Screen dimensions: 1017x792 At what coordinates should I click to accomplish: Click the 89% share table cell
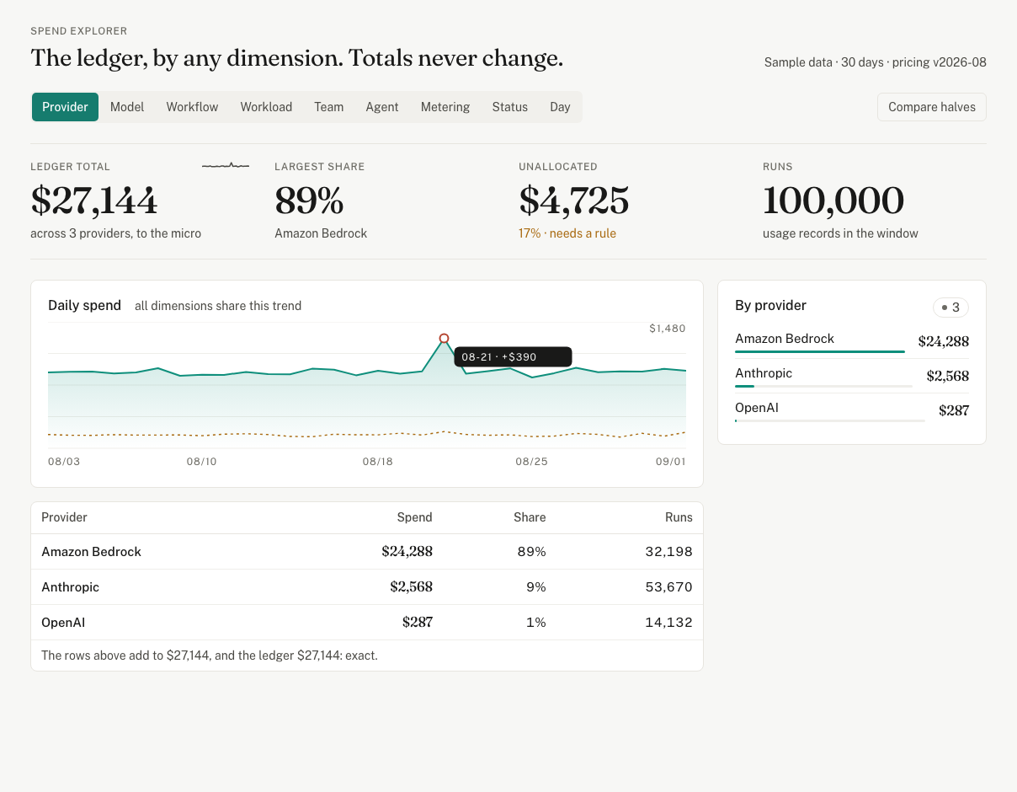point(532,552)
